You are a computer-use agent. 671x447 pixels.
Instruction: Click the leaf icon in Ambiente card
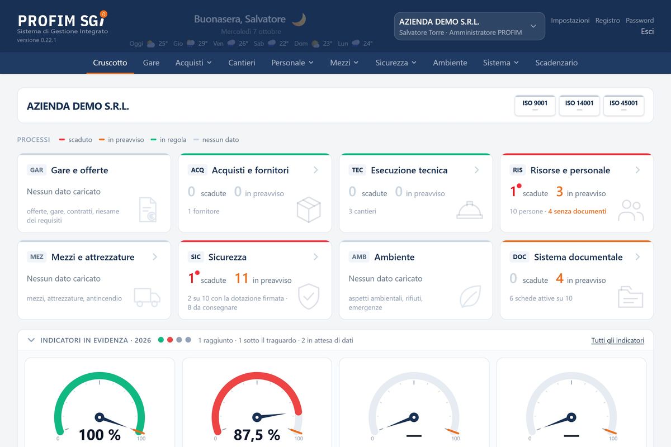click(x=470, y=297)
